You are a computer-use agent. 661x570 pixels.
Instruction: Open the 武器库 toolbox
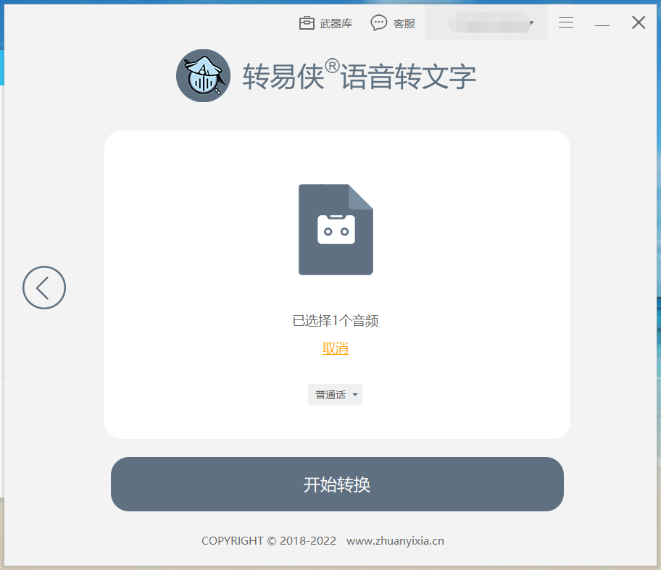(325, 23)
